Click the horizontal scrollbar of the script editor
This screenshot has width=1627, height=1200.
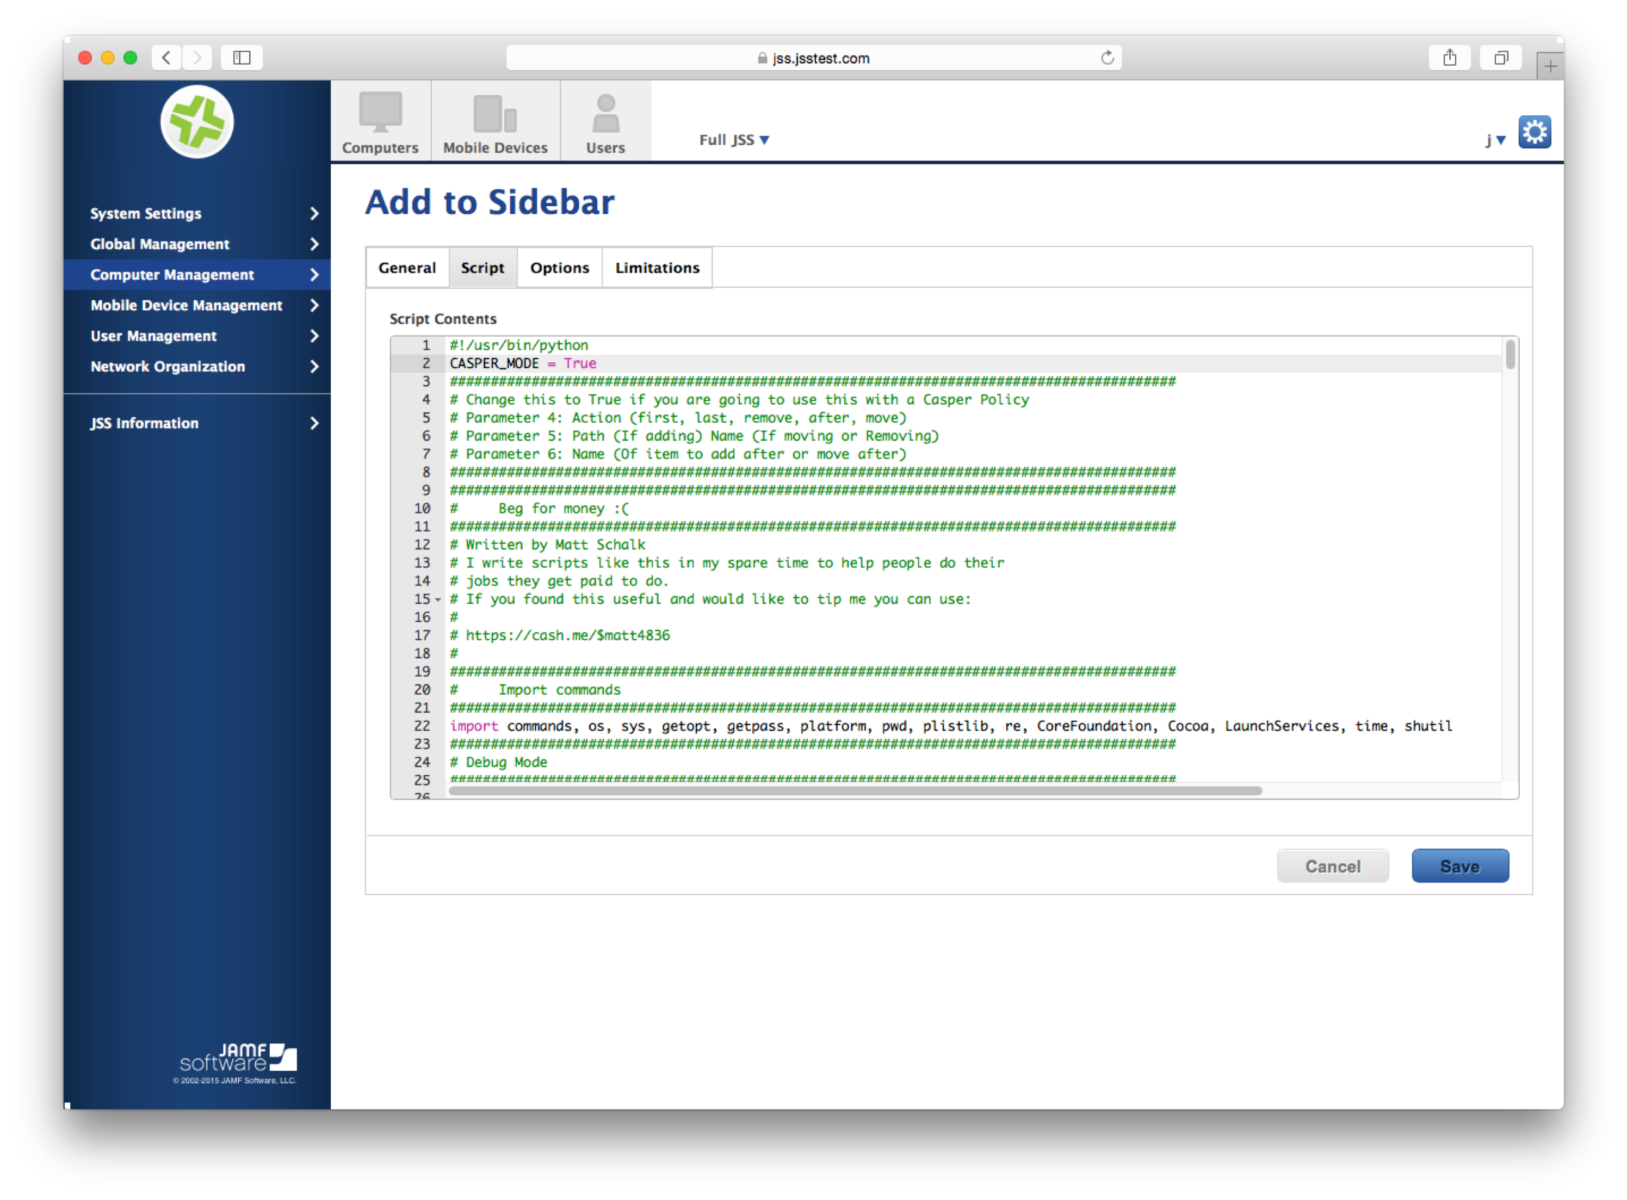click(855, 790)
